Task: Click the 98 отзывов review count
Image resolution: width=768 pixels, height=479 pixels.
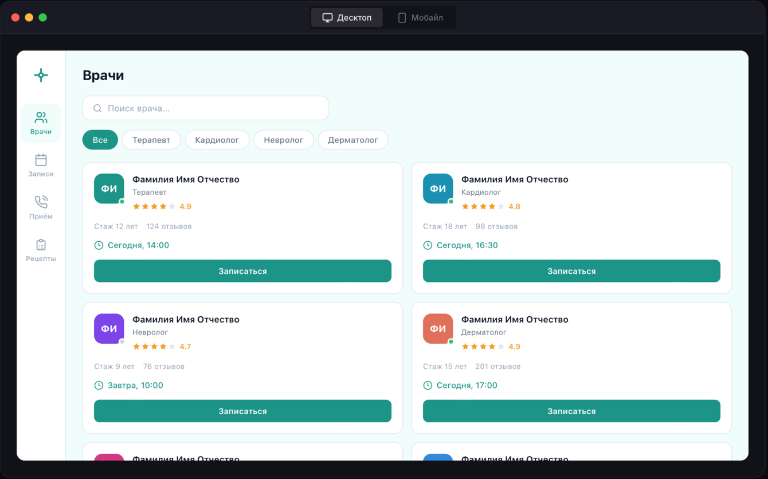Action: tap(496, 226)
